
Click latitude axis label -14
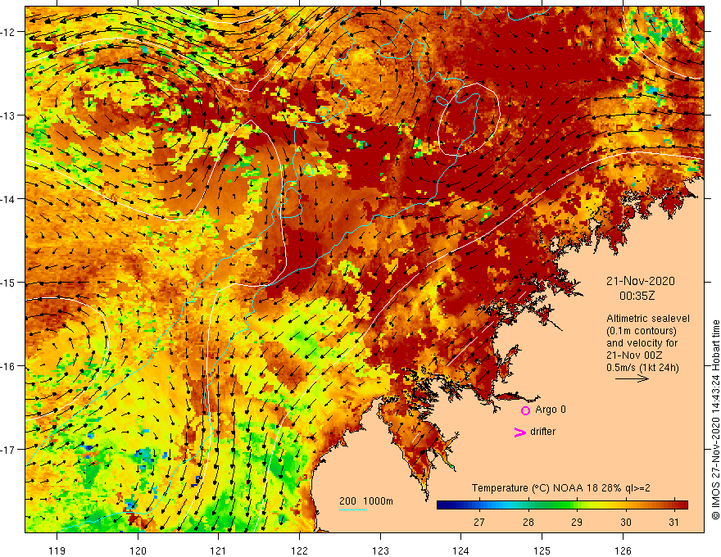click(8, 199)
